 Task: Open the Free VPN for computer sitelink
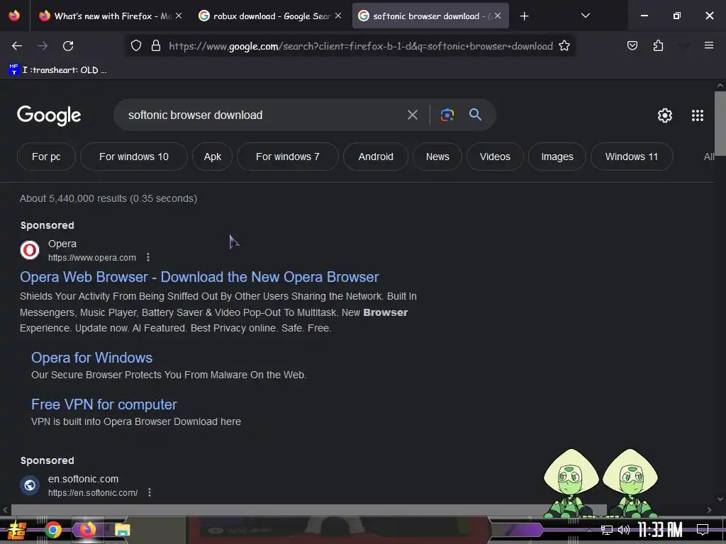point(104,404)
